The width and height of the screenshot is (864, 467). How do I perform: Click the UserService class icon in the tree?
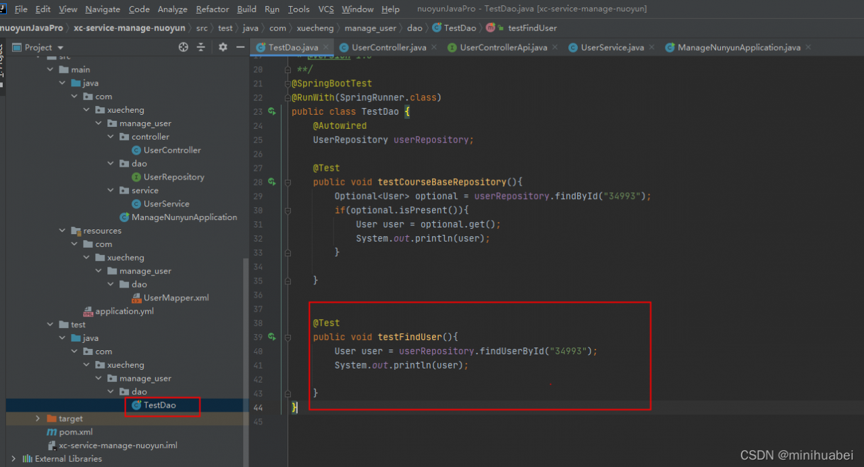point(136,204)
